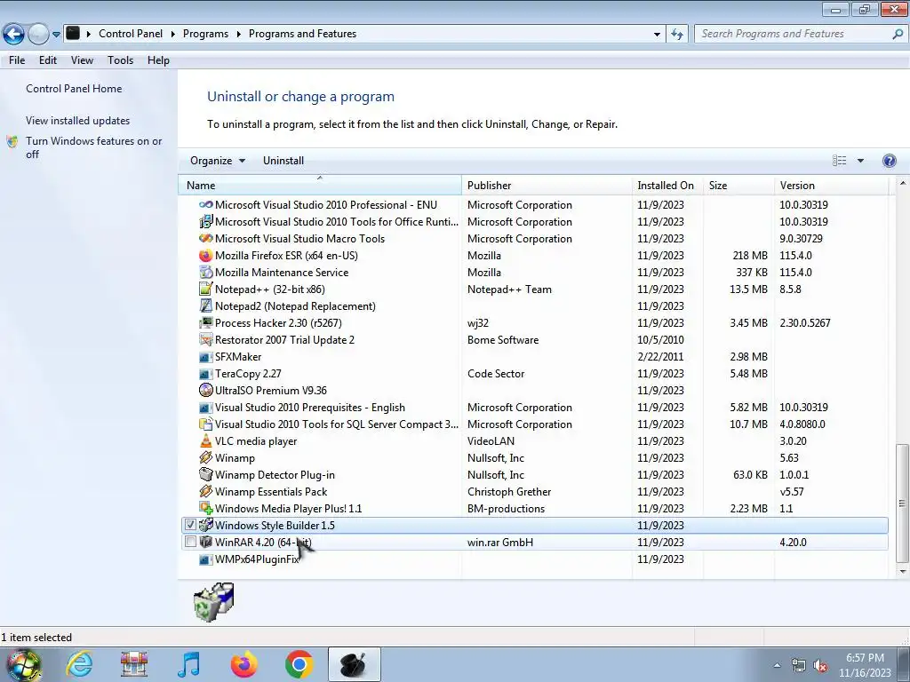
Task: Click the refresh button beside address bar
Action: pos(676,35)
